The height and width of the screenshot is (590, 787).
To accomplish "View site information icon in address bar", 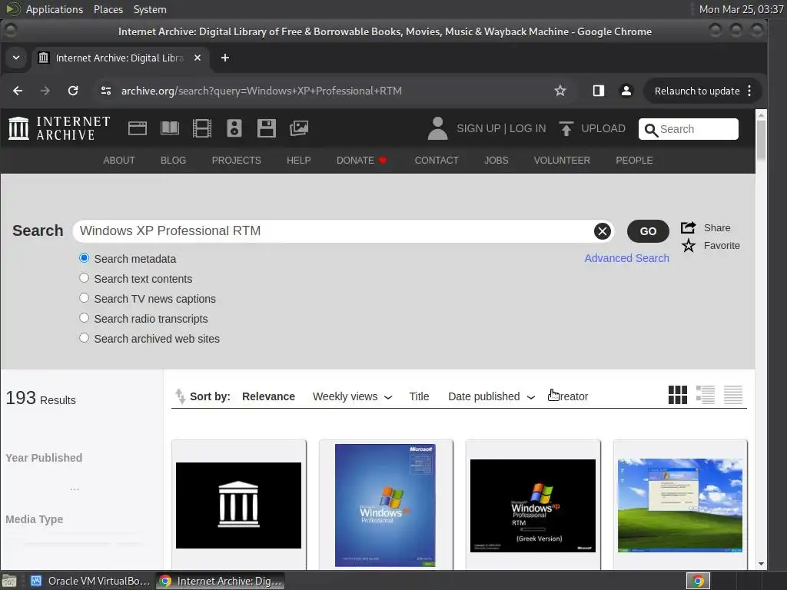I will pos(106,91).
